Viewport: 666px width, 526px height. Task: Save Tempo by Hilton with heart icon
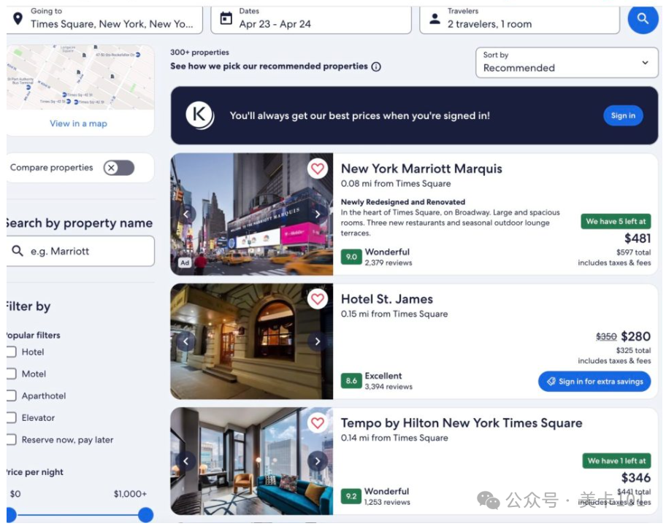pos(317,423)
